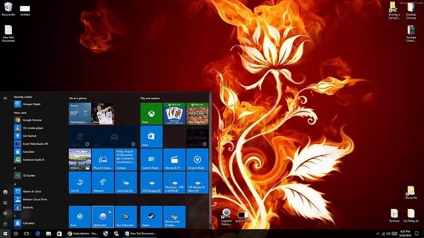The height and width of the screenshot is (238, 424).
Task: Open volume control in system tray
Action: [x=388, y=233]
